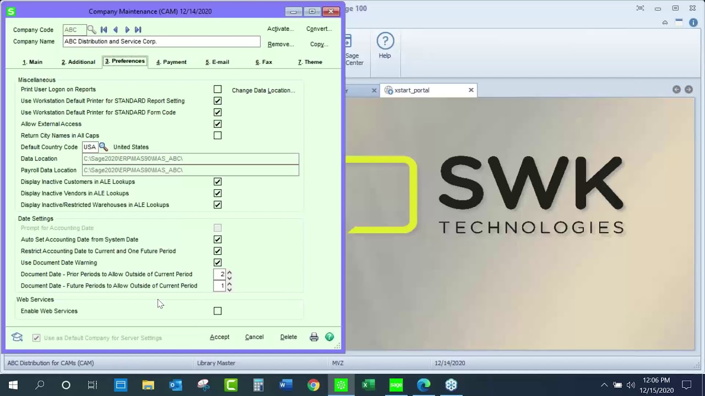
Task: Open the 6. Fax tab
Action: click(x=264, y=62)
